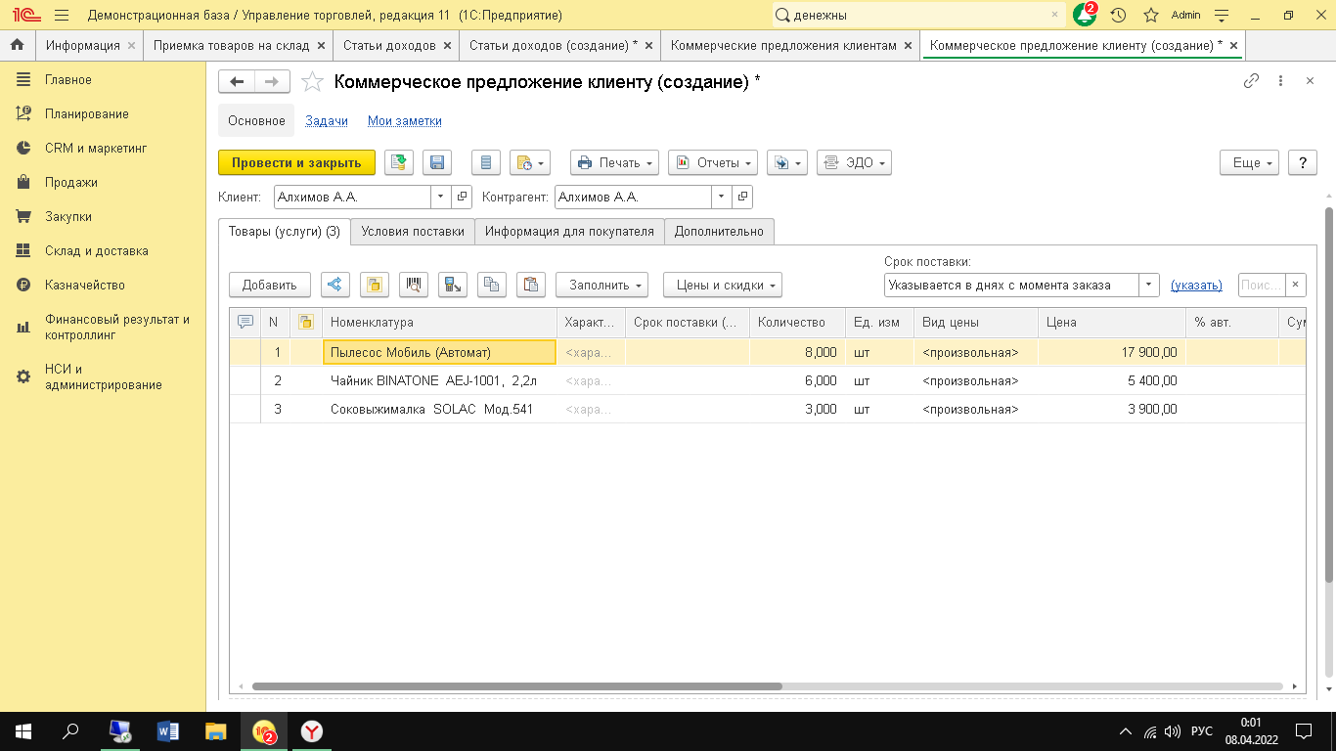This screenshot has width=1336, height=751.
Task: Open the notifications bell in the top bar
Action: [1085, 16]
